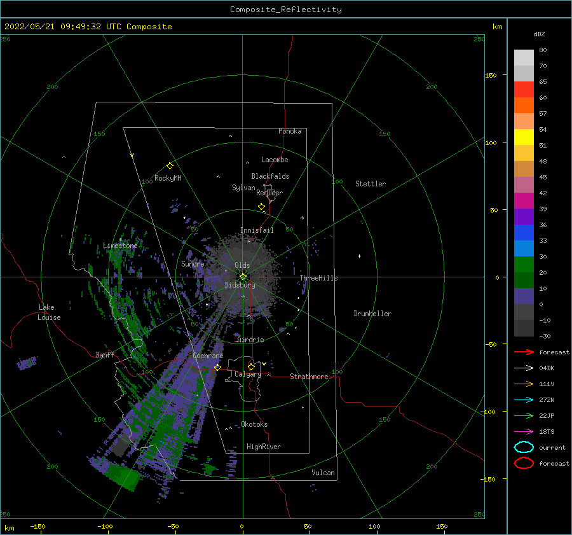Click the dBZ legend heading
This screenshot has height=535, width=572.
coord(539,34)
